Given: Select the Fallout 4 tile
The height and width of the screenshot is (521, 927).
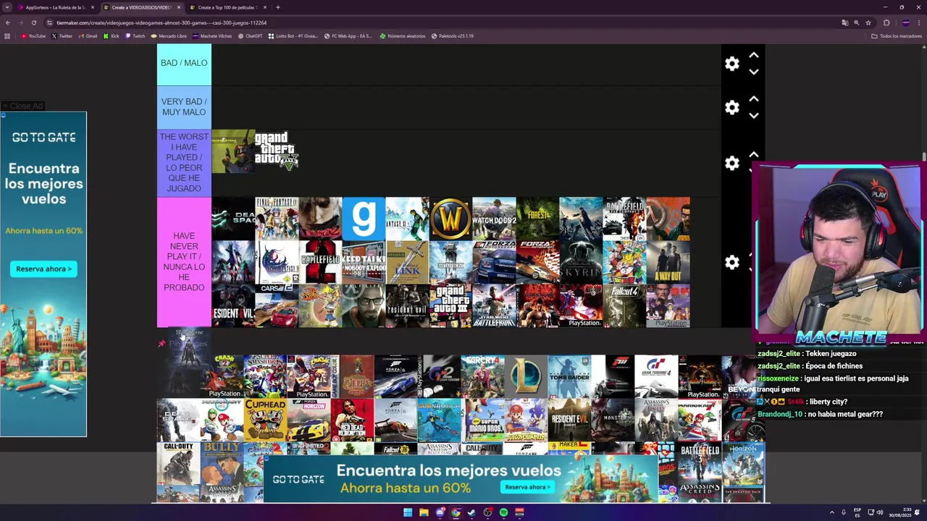Looking at the screenshot, I should coord(624,305).
